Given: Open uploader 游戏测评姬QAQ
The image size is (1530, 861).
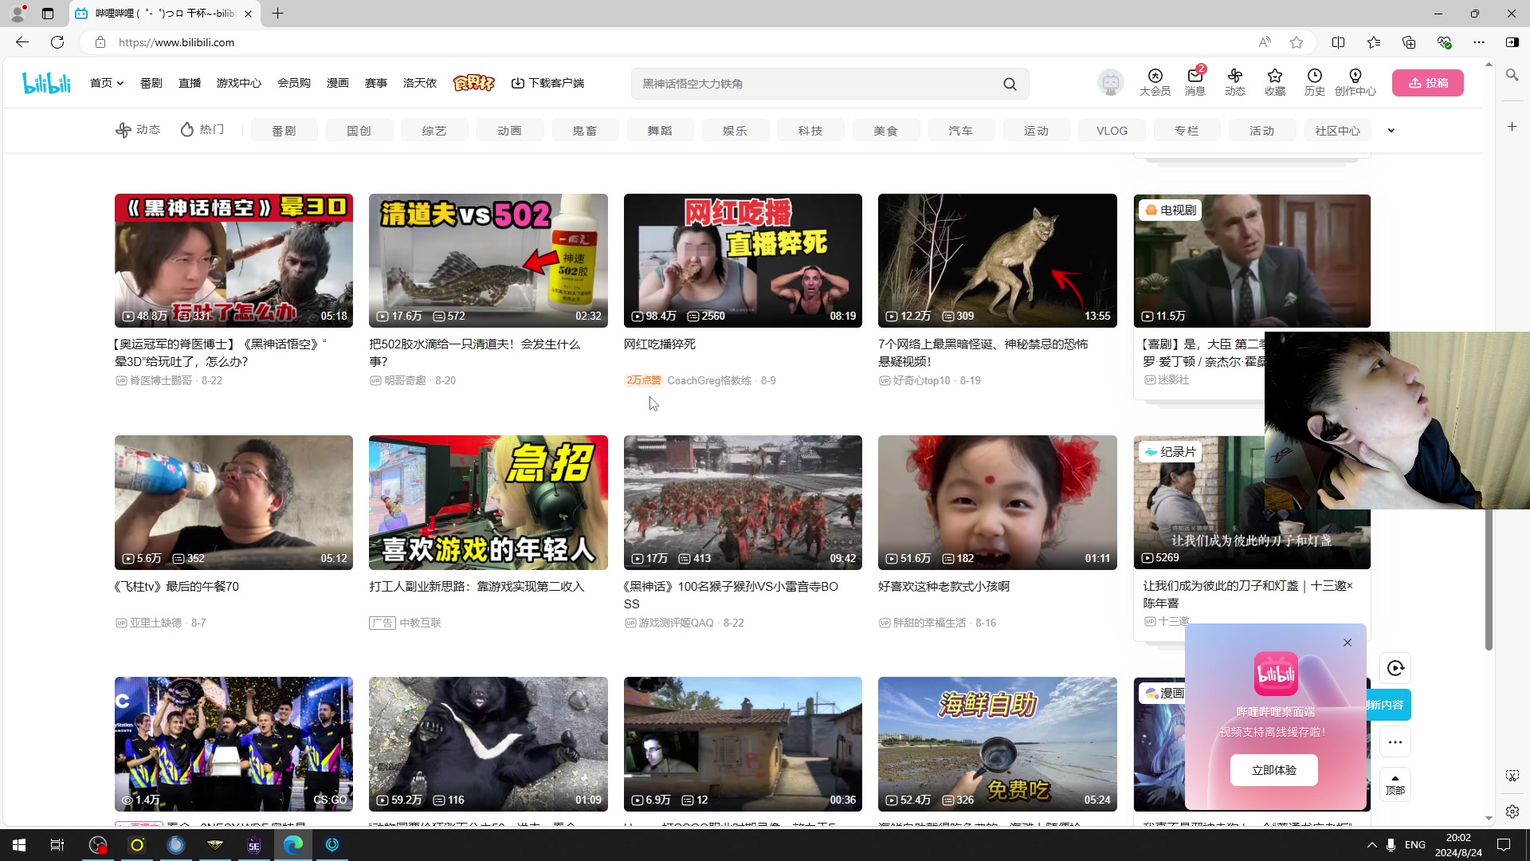Looking at the screenshot, I should [676, 623].
